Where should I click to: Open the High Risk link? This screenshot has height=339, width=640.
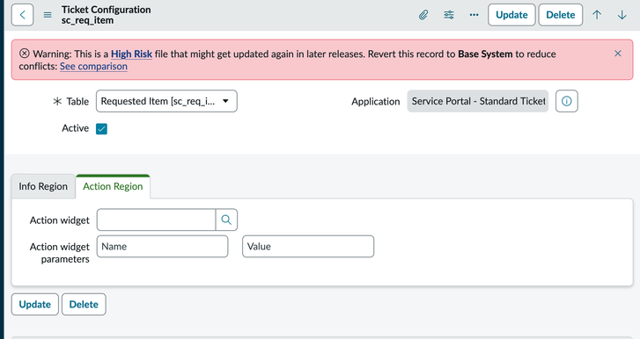(131, 54)
